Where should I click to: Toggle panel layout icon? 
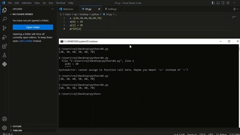click(218, 3)
